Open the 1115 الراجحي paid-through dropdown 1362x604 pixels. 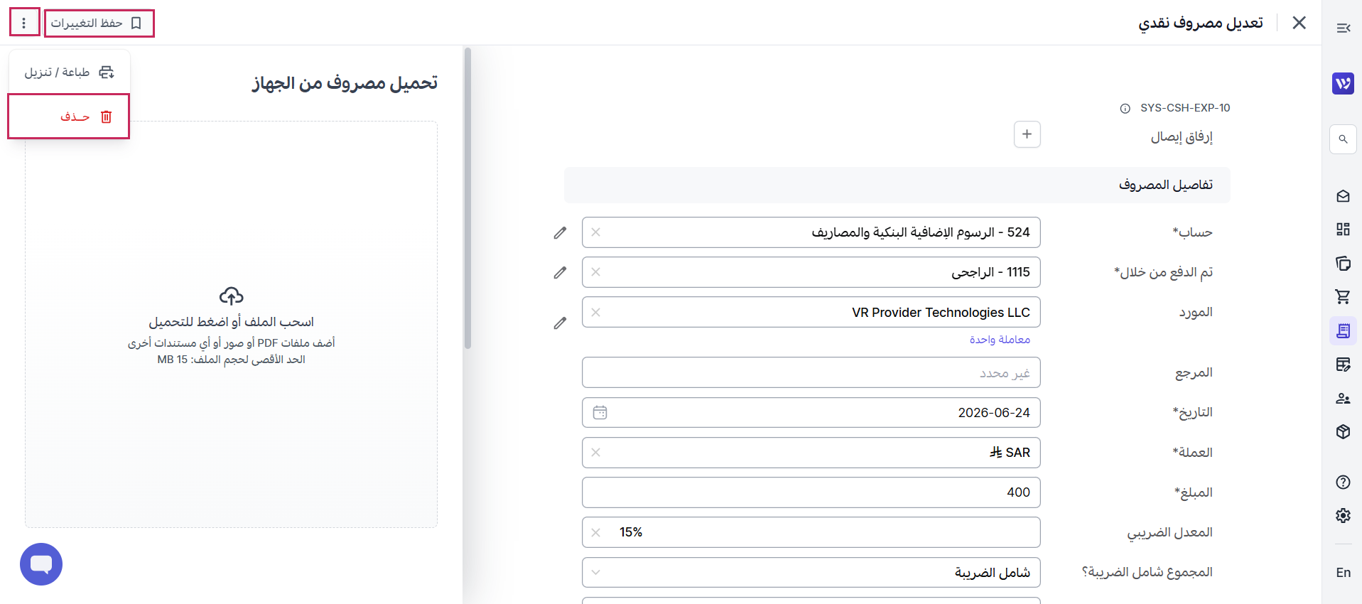[x=811, y=272]
